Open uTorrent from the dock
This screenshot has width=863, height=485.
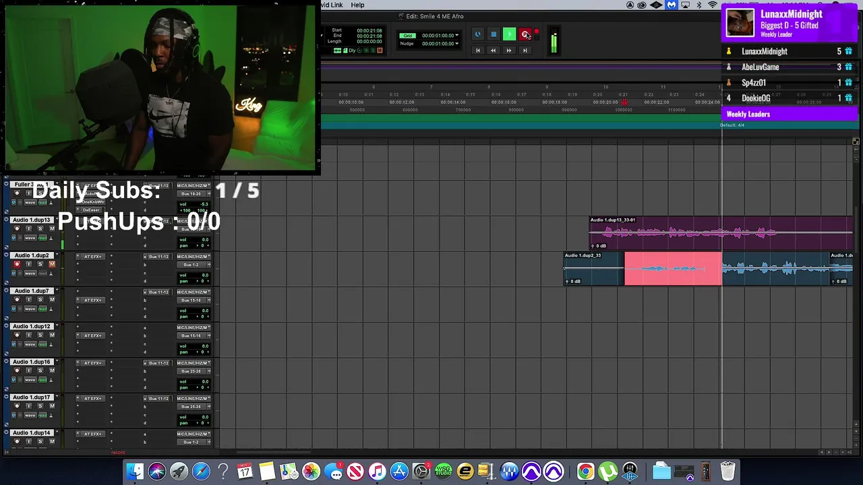607,471
